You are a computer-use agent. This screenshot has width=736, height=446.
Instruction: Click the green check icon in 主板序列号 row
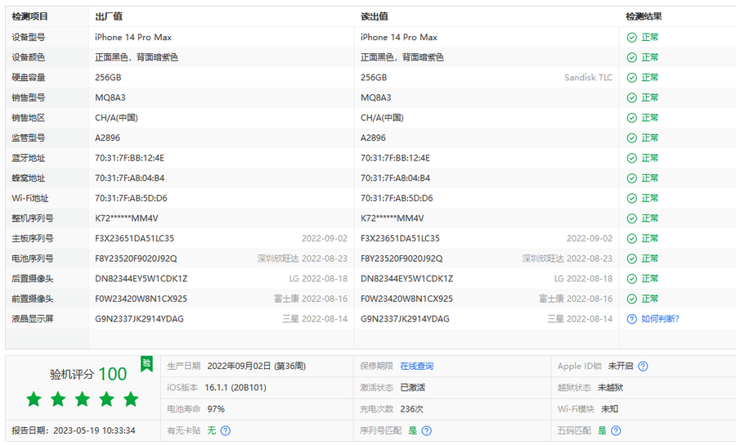coord(632,238)
